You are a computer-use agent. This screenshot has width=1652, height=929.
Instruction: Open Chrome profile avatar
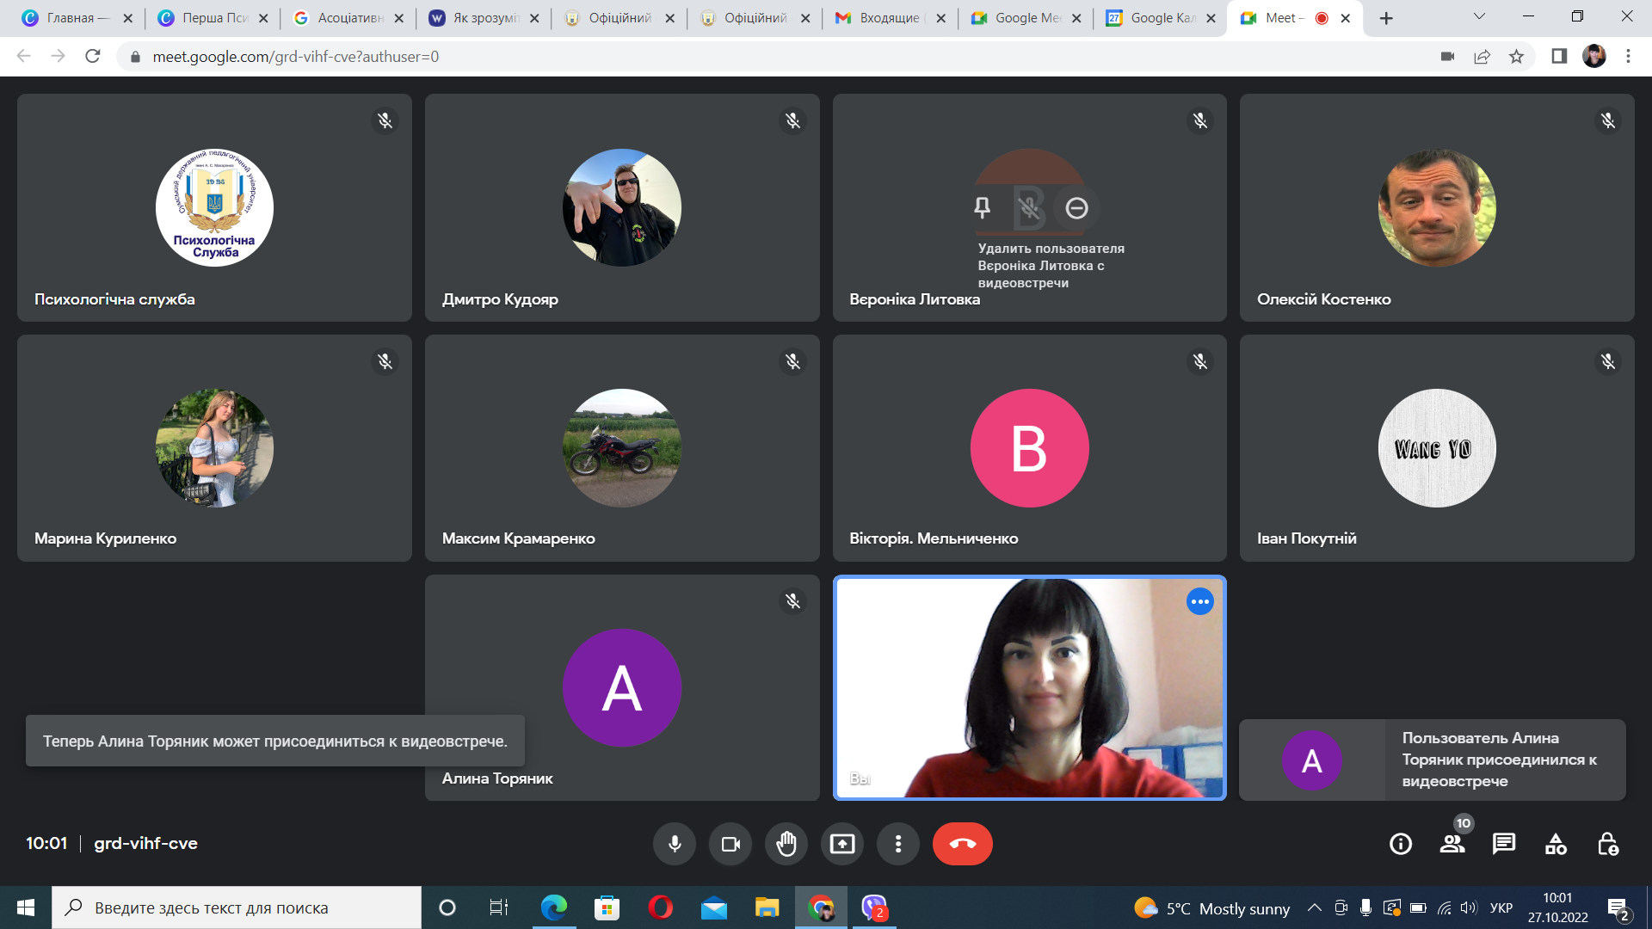(x=1593, y=56)
